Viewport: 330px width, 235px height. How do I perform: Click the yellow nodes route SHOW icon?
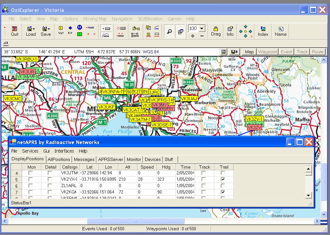[135, 35]
